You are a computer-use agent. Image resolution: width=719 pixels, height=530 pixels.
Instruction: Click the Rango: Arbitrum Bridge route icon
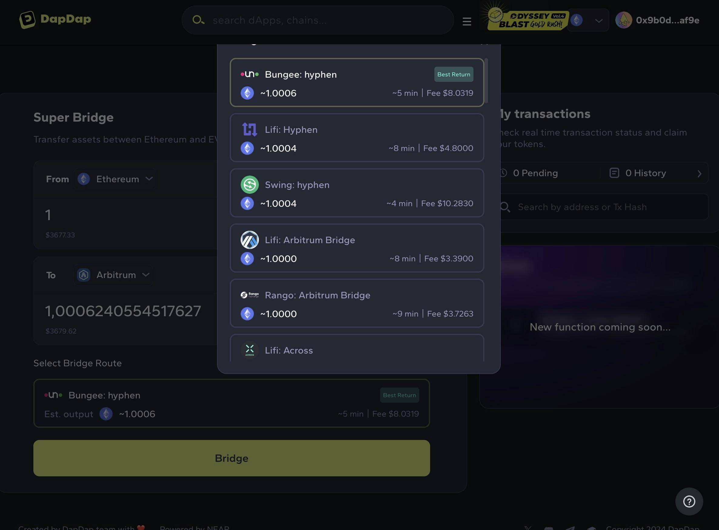(x=249, y=294)
